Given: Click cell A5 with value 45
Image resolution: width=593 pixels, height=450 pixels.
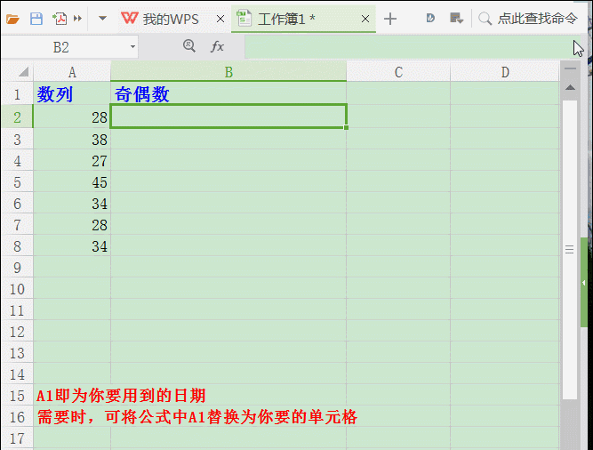Looking at the screenshot, I should tap(72, 182).
